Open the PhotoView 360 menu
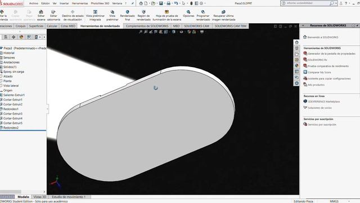 100,3
